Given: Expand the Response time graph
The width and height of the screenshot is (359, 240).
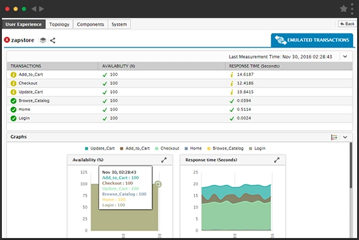Looking at the screenshot, I should tap(277, 160).
